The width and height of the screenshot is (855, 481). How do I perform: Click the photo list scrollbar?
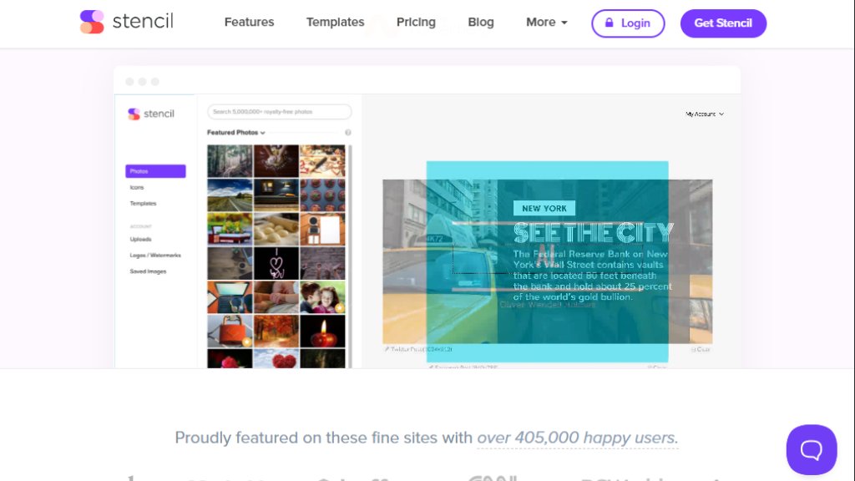click(x=350, y=256)
